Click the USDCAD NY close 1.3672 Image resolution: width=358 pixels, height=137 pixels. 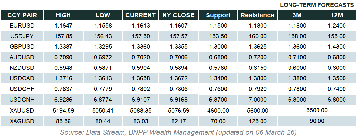179,78
